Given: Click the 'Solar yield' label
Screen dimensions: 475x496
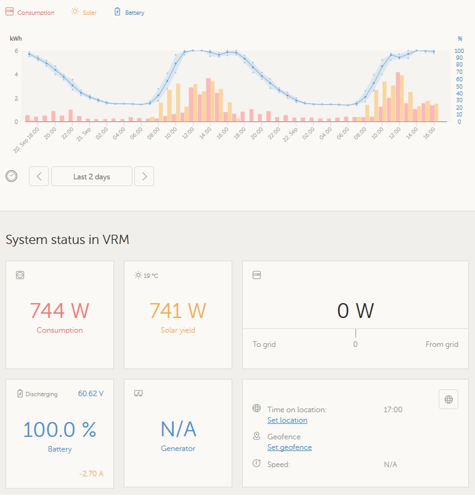Looking at the screenshot, I should (x=177, y=330).
